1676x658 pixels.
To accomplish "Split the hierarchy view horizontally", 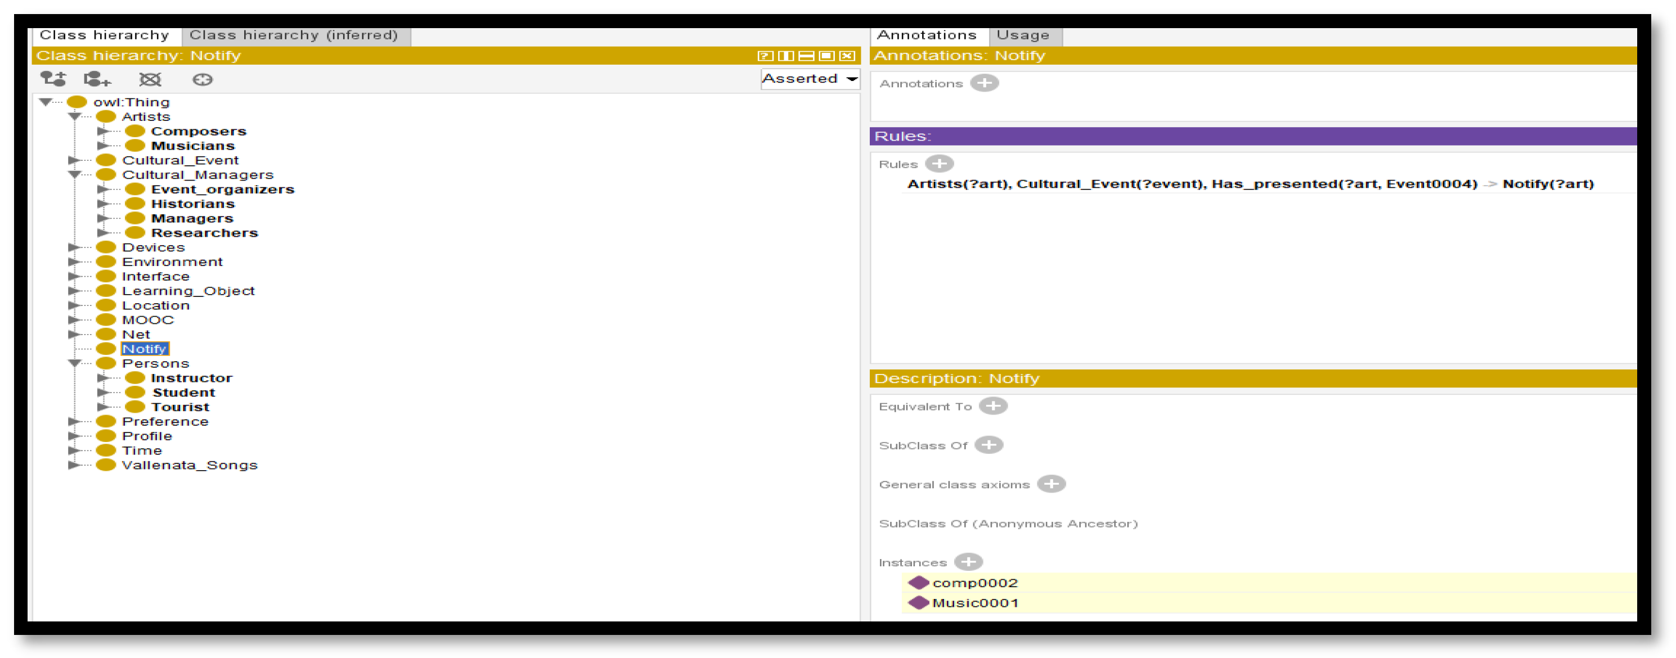I will click(x=806, y=56).
